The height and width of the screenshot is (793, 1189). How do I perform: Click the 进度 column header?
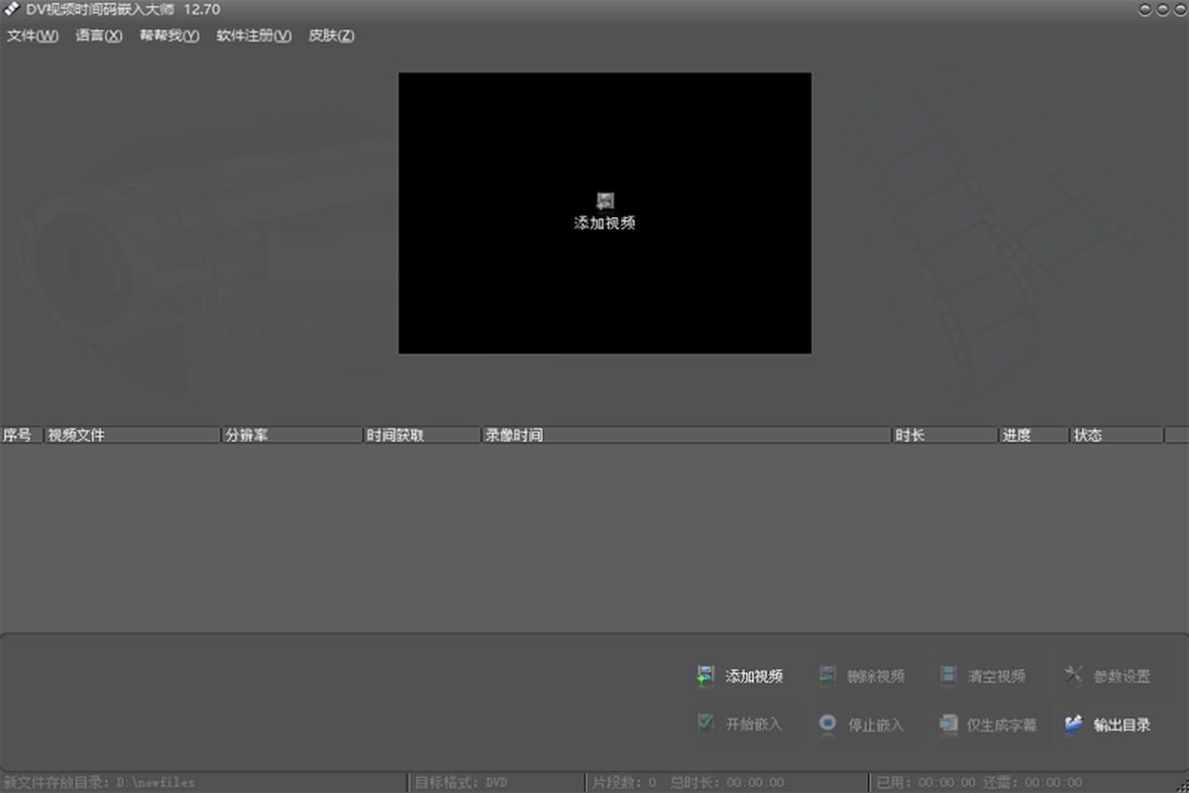pos(1034,435)
